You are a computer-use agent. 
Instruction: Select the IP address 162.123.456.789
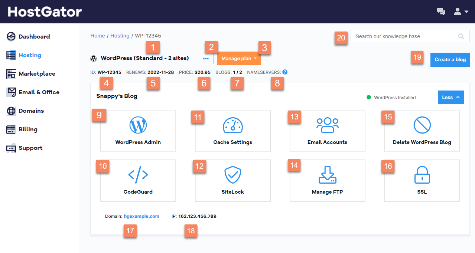coord(197,216)
